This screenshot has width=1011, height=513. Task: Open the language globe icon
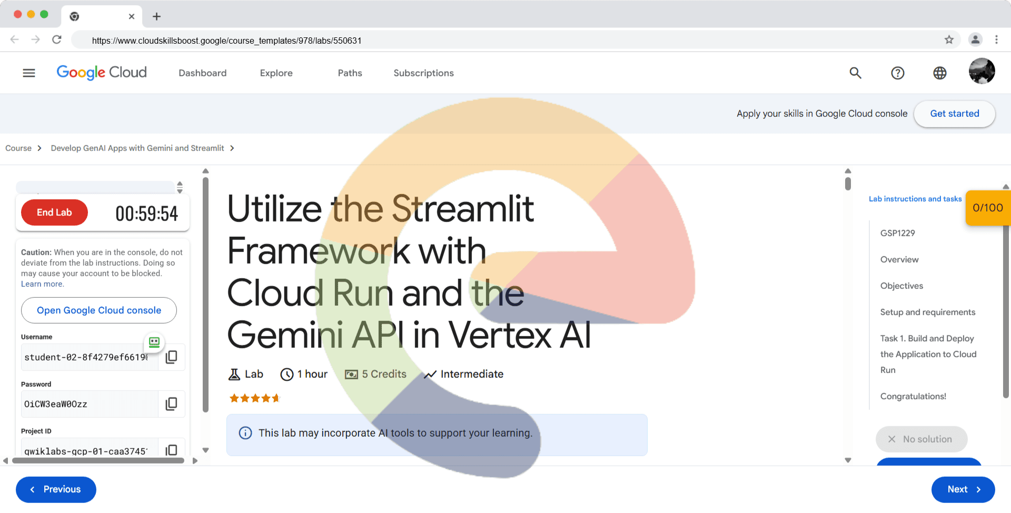(x=940, y=73)
